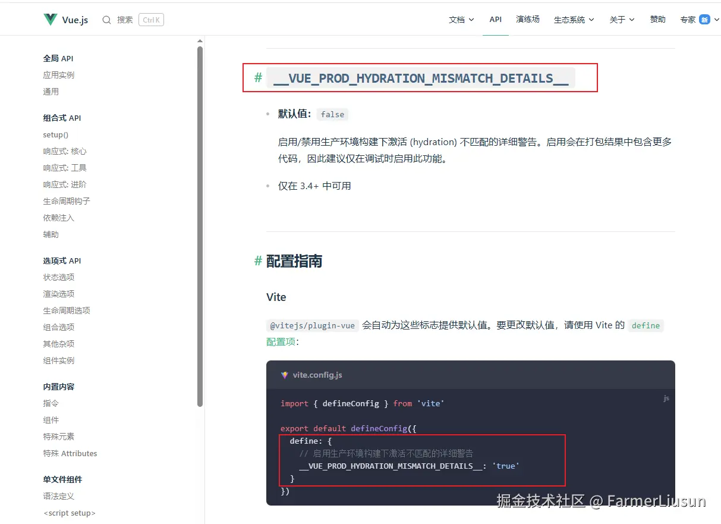Click the export default defineConfig code line
Viewport: 721px width, 524px height.
pyautogui.click(x=348, y=428)
